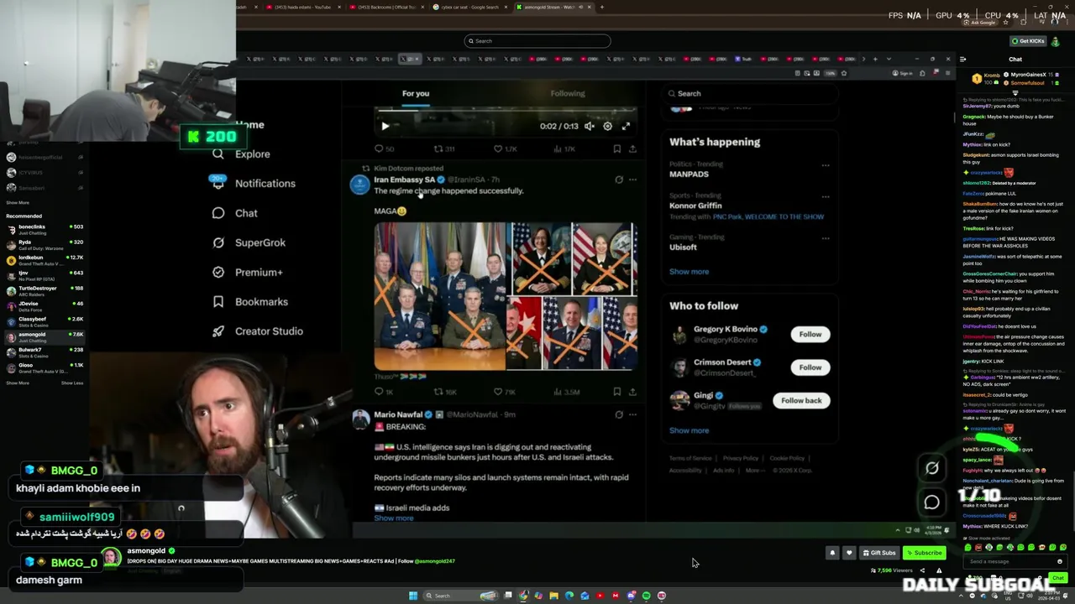Open more options on Mario Nawfal post
This screenshot has width=1075, height=604.
click(x=632, y=414)
